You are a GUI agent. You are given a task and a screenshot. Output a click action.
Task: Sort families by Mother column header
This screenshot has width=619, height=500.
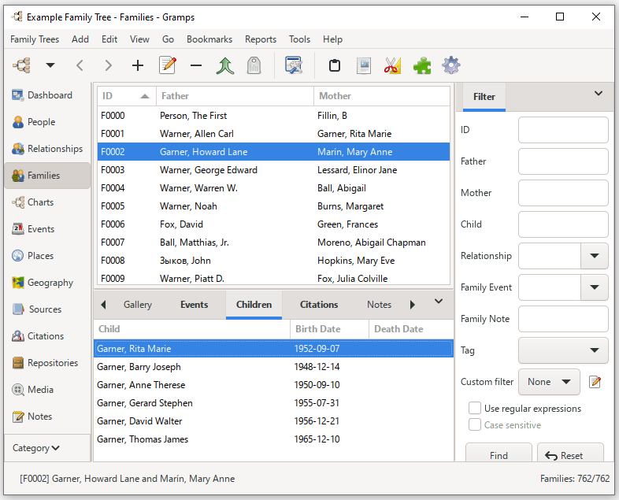pyautogui.click(x=381, y=96)
